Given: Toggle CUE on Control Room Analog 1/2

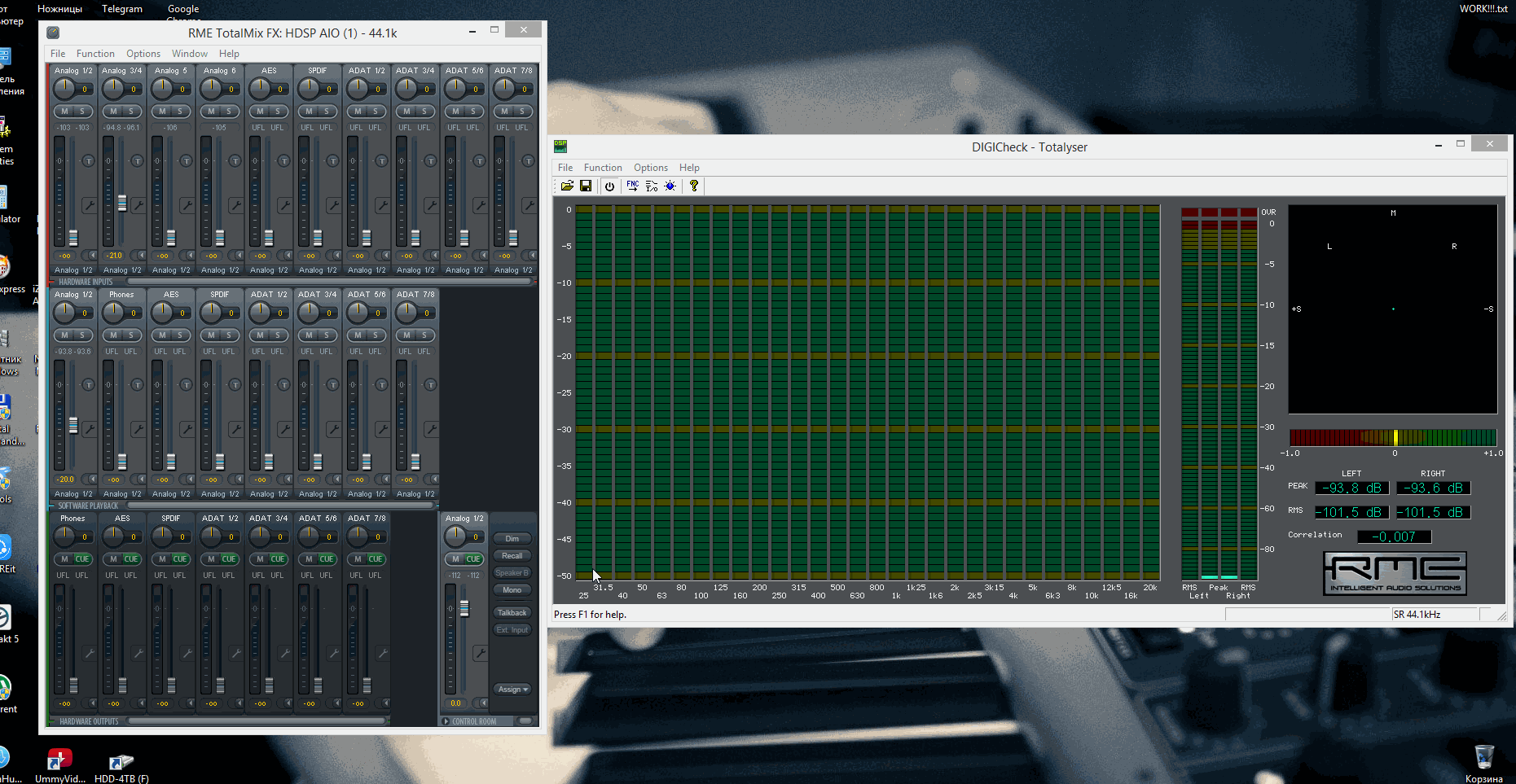Looking at the screenshot, I should pos(473,559).
